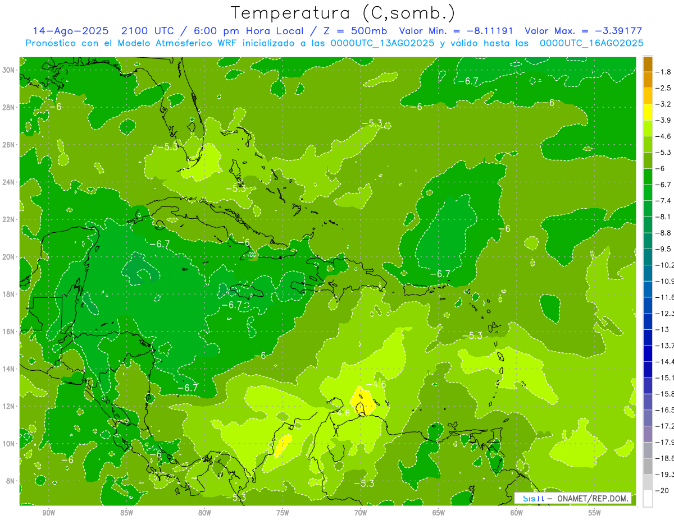Image resolution: width=674 pixels, height=520 pixels.
Task: Pick the purple swatch between -17.2 and -17.9
Action: 648,434
